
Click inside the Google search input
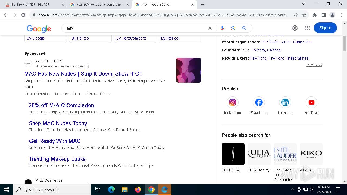(136, 28)
